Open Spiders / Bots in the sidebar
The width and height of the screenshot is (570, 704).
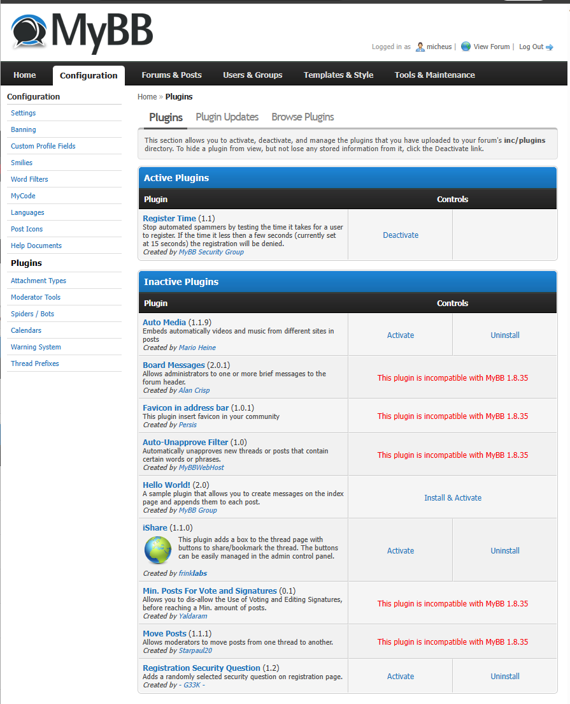pyautogui.click(x=32, y=314)
